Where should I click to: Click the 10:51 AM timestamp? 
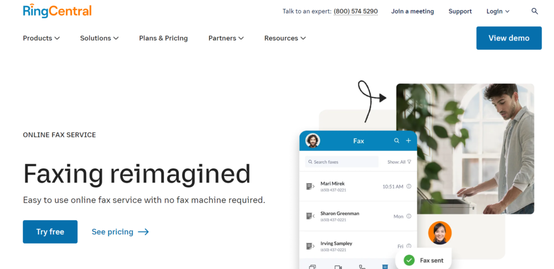tap(393, 186)
